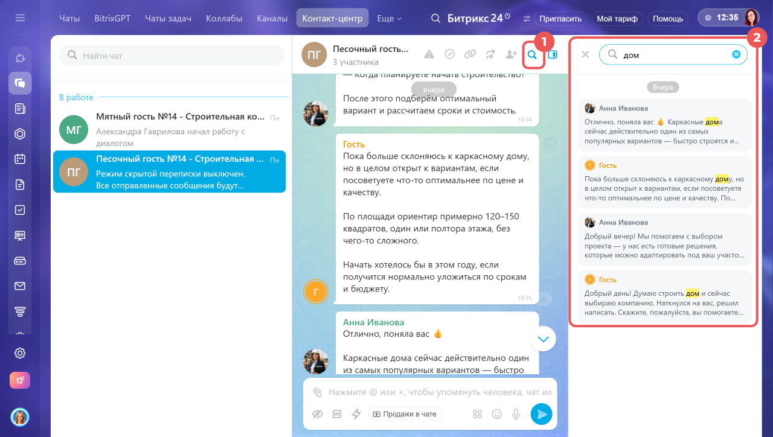Viewport: 773px width, 437px height.
Task: Select Мятный гость №14 chat in list
Action: pyautogui.click(x=170, y=130)
